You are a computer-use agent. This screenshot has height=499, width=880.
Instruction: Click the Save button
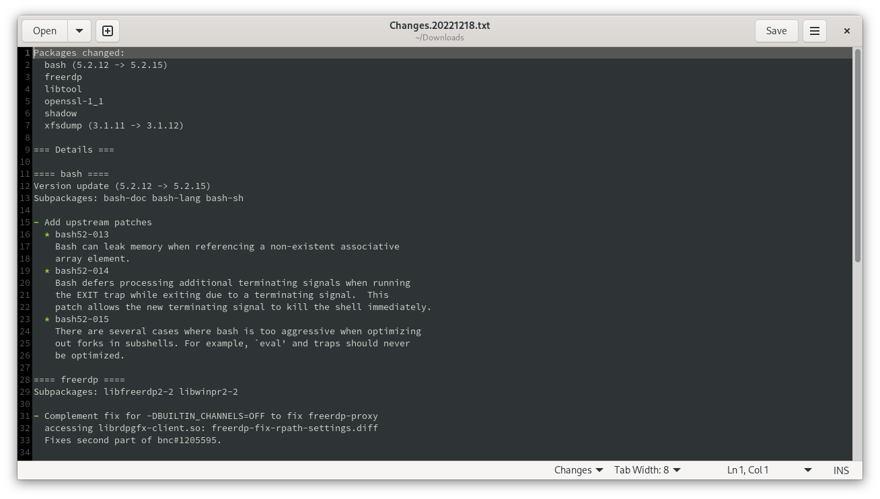pos(776,30)
